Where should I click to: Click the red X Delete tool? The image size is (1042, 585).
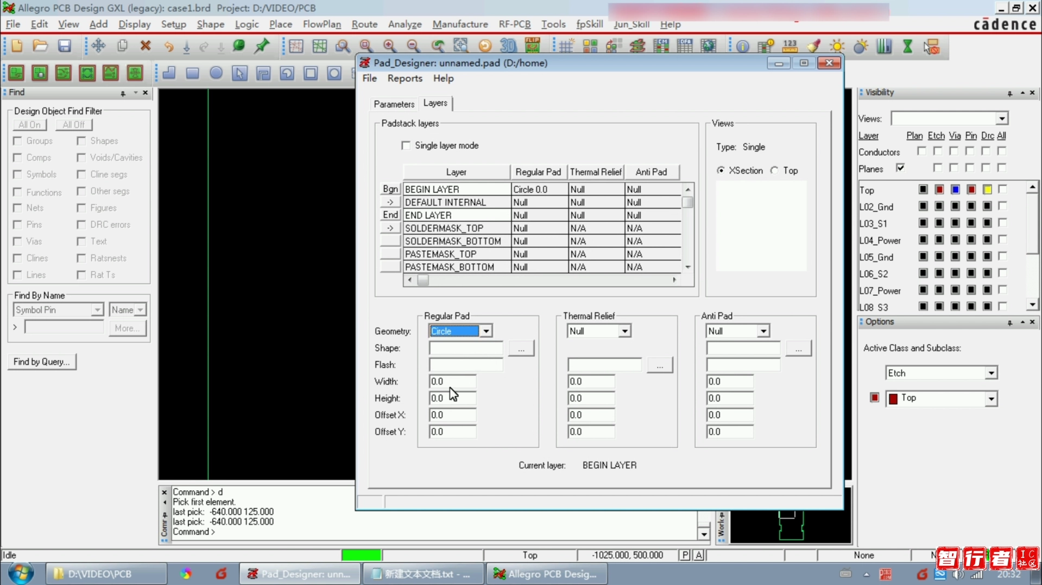[x=146, y=46]
